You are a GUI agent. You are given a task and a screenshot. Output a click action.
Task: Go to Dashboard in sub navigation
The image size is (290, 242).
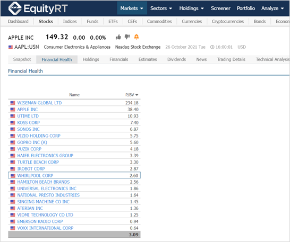tap(18, 21)
